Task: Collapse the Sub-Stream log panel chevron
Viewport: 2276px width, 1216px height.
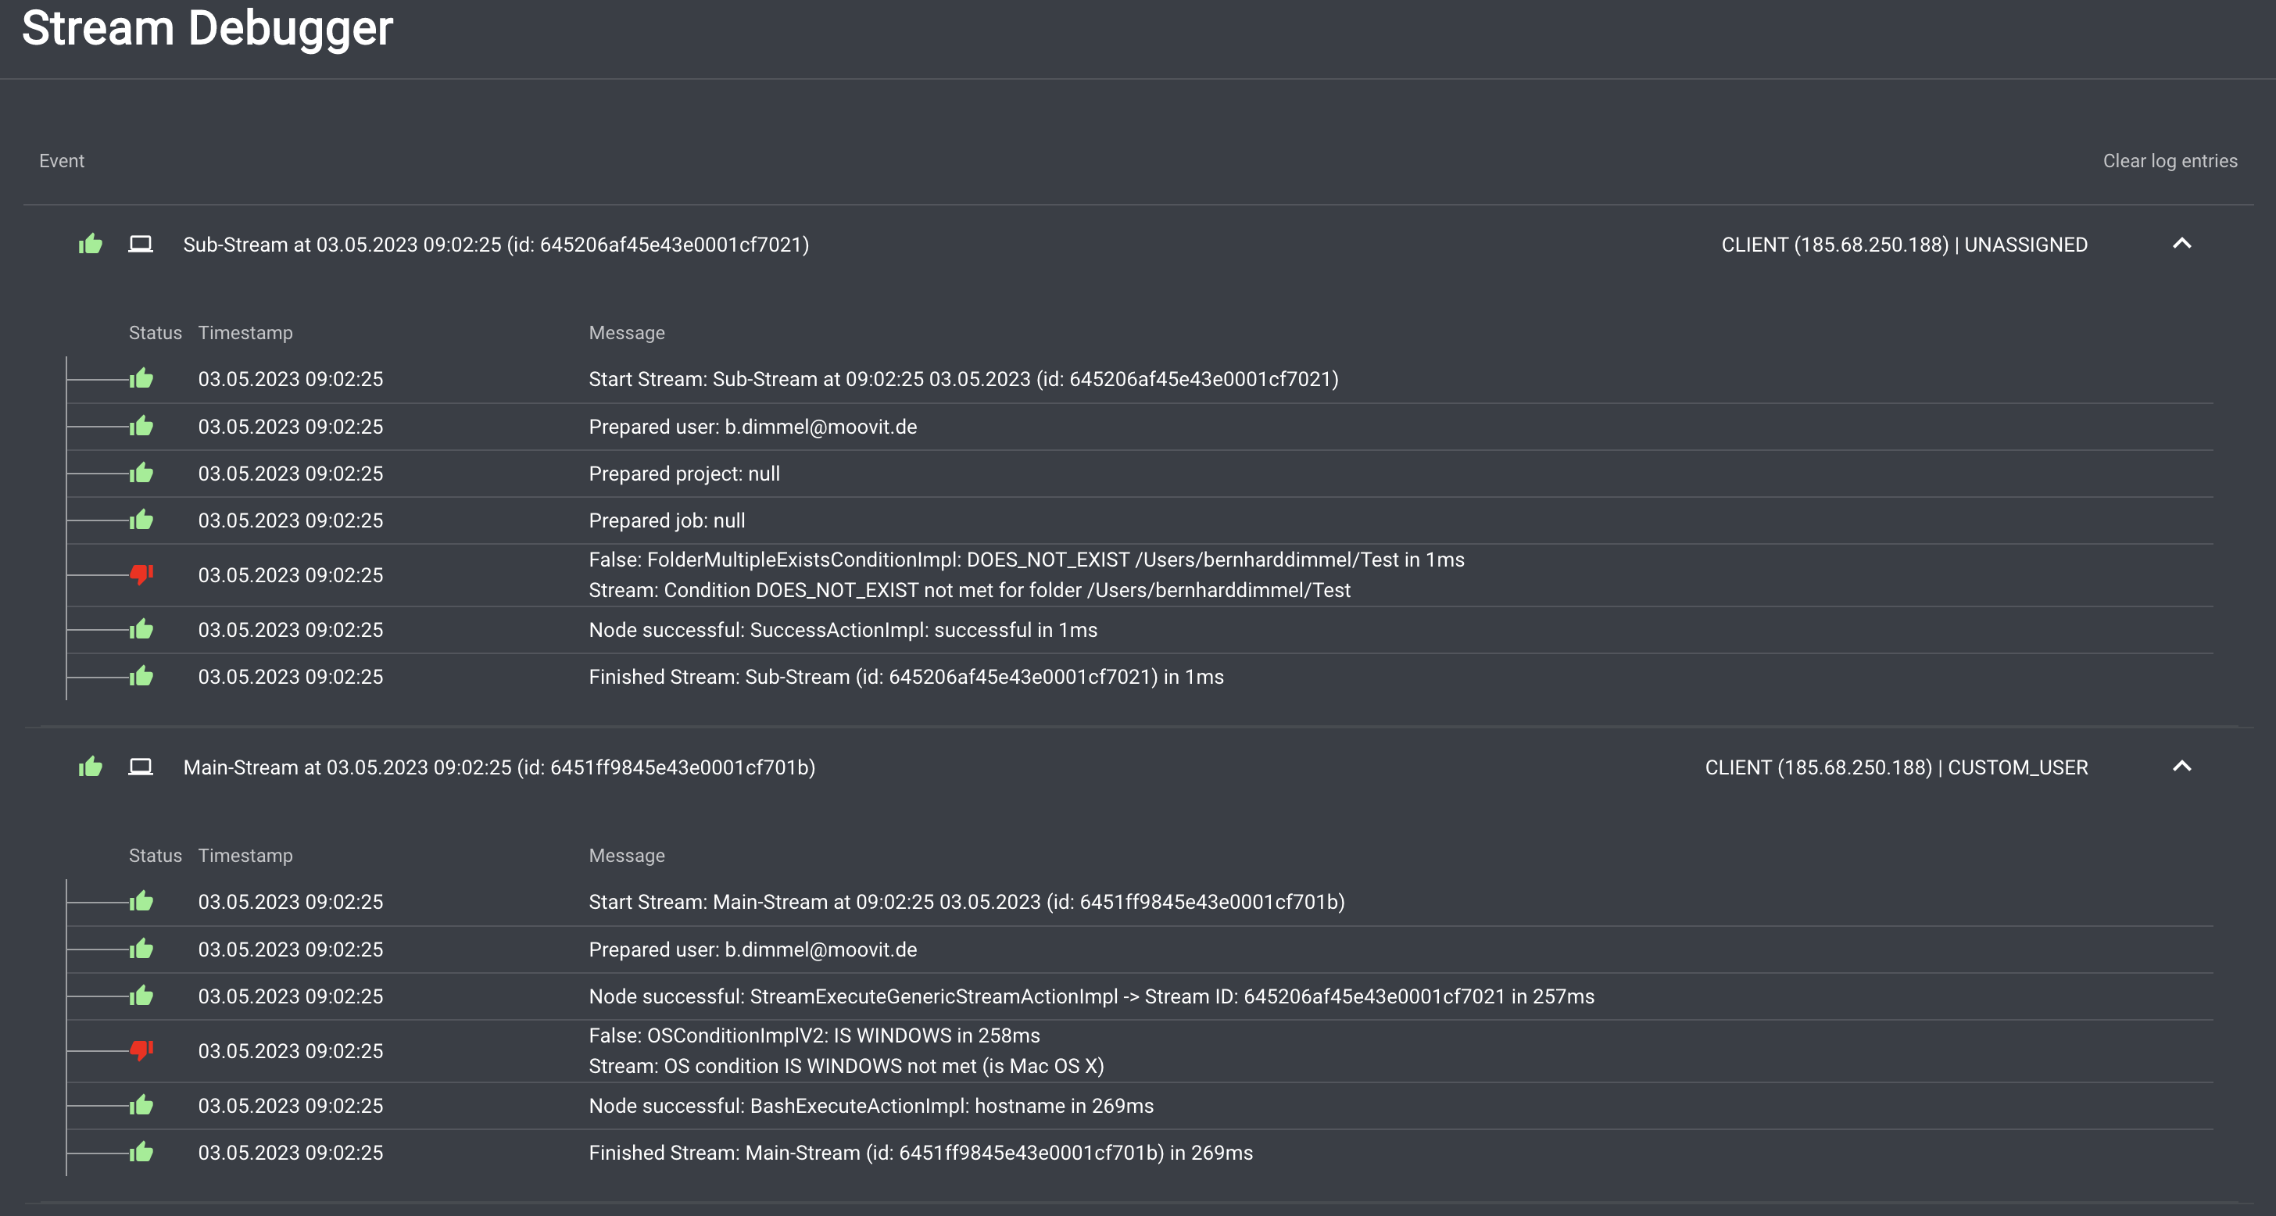Action: (2181, 244)
